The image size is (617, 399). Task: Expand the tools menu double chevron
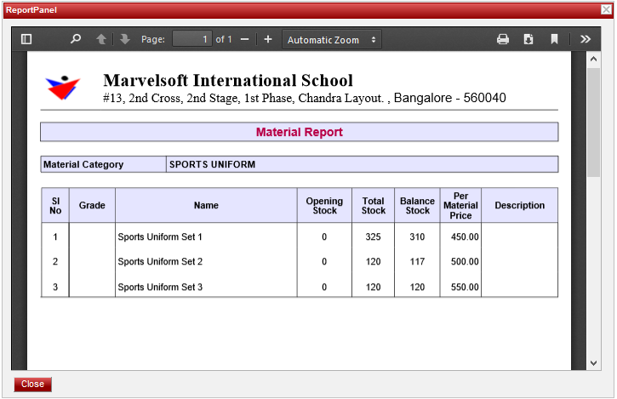coord(586,39)
